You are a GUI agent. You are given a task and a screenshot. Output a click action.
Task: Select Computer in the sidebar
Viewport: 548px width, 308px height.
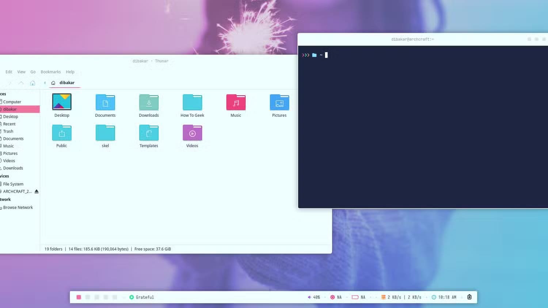pyautogui.click(x=20, y=102)
